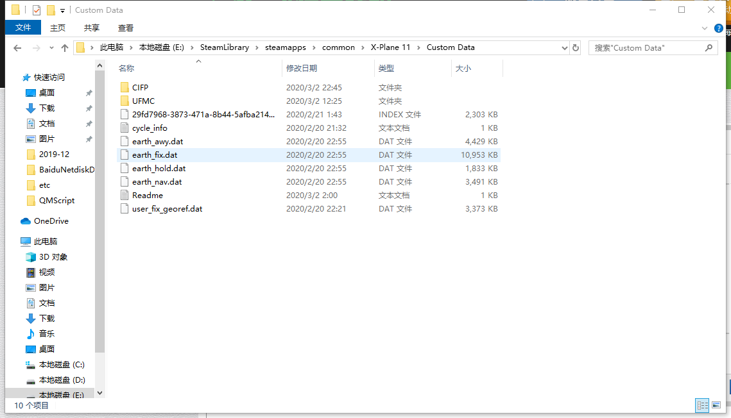The height and width of the screenshot is (418, 731).
Task: Open pinned 图片 under quick access
Action: coord(47,138)
